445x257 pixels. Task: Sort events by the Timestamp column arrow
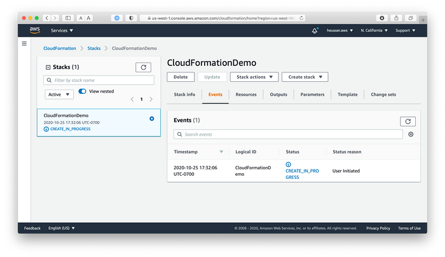221,152
